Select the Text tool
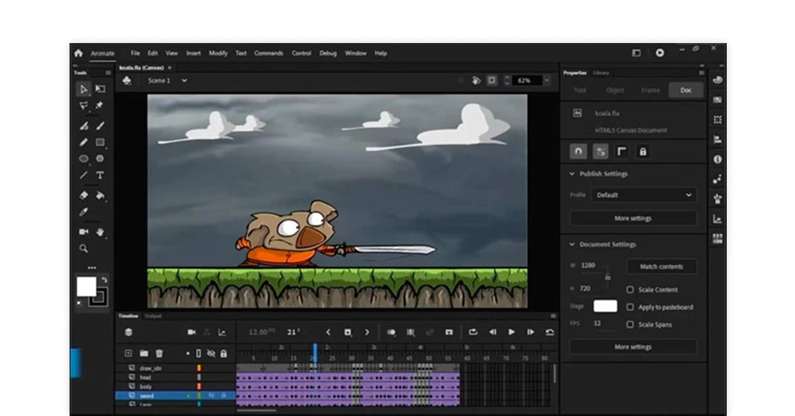Viewport: 795px width, 416px height. pyautogui.click(x=101, y=176)
